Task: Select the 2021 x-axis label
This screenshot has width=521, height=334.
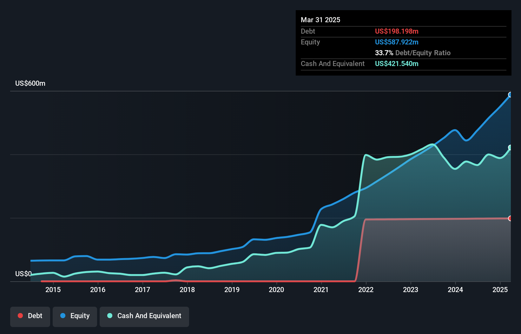Action: [x=321, y=290]
